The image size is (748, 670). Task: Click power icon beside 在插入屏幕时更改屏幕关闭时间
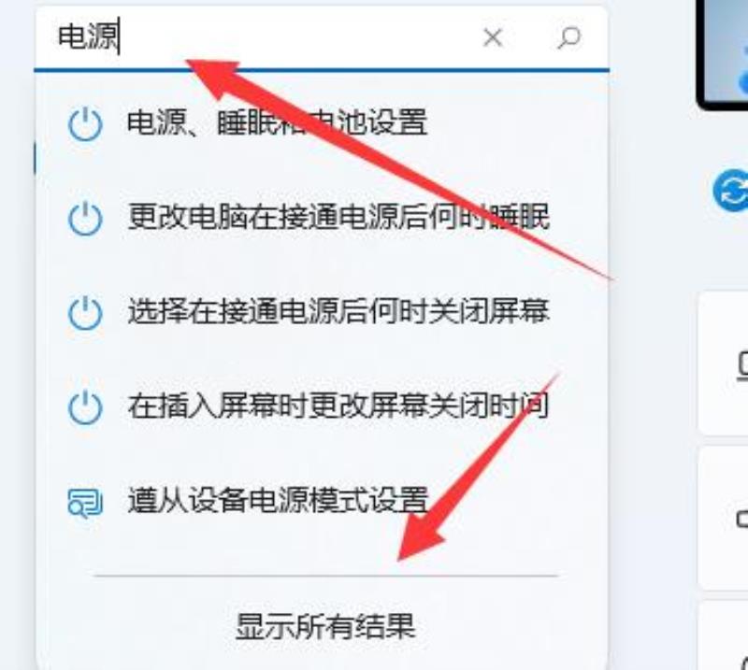85,407
